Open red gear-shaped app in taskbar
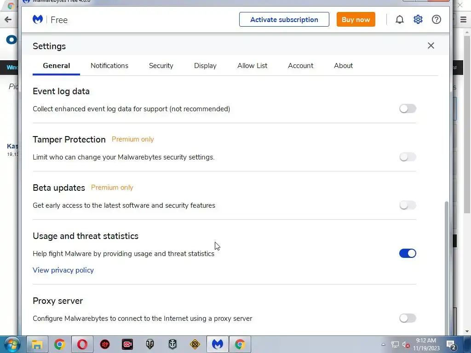Viewport: 471px width, 353px height. pyautogui.click(x=105, y=344)
